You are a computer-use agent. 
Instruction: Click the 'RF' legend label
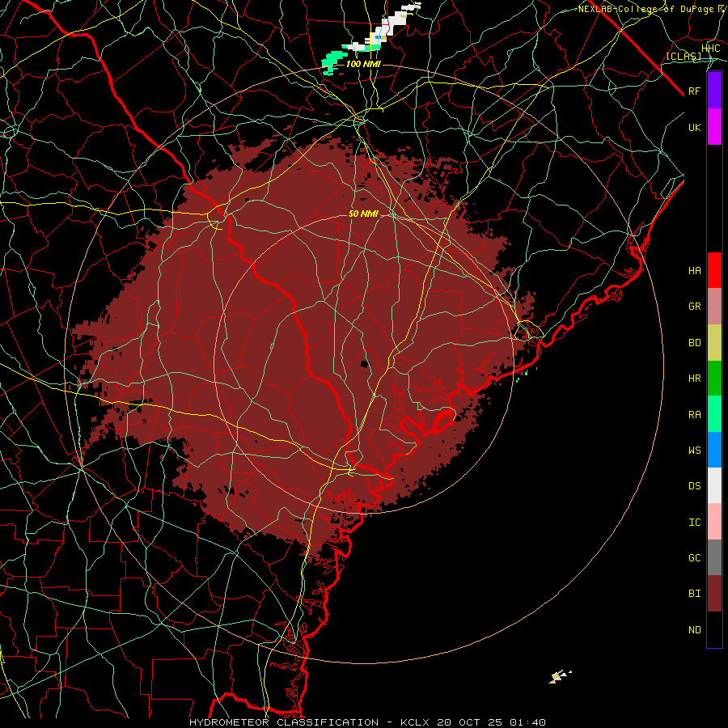(694, 91)
